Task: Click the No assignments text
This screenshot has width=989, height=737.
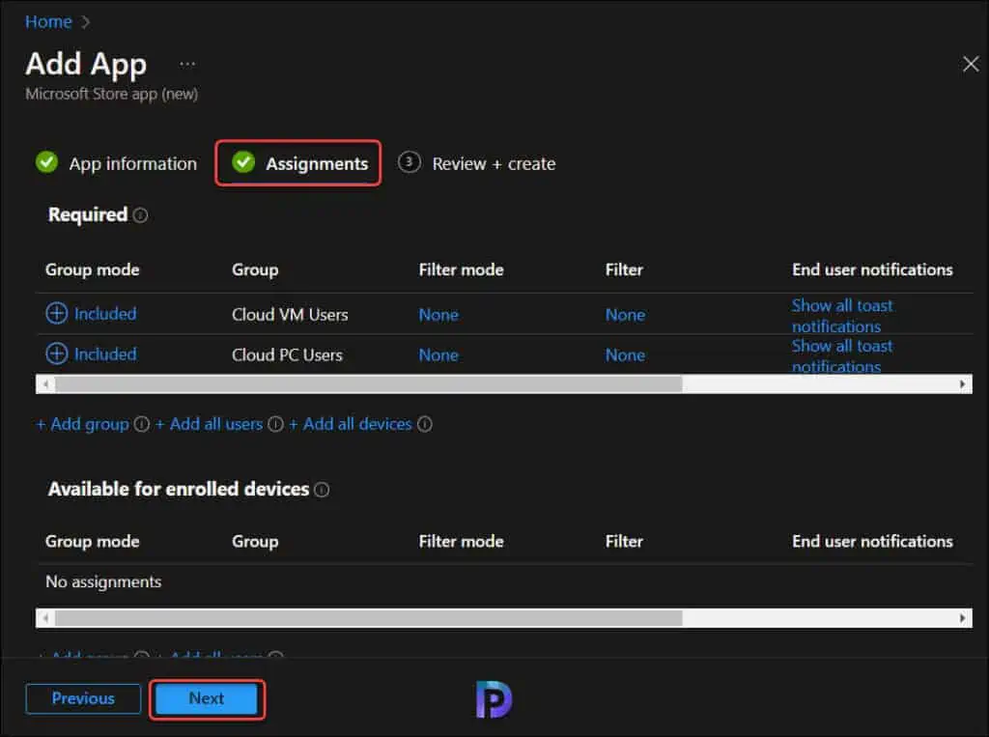Action: tap(103, 581)
